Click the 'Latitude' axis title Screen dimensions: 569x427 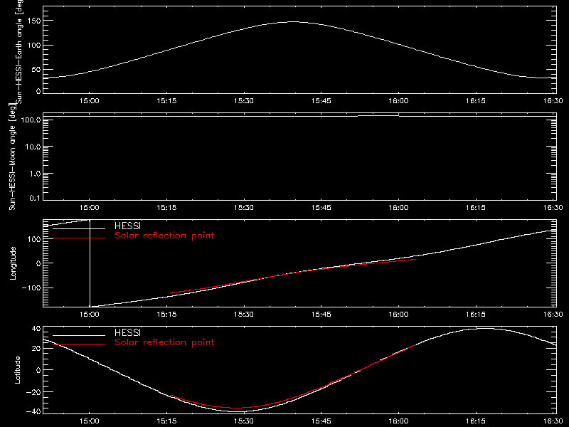(17, 370)
